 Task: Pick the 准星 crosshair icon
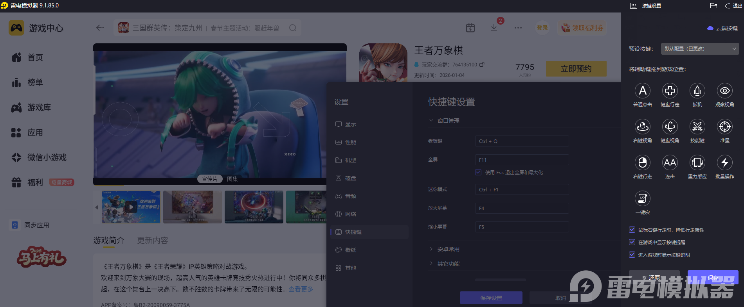725,127
